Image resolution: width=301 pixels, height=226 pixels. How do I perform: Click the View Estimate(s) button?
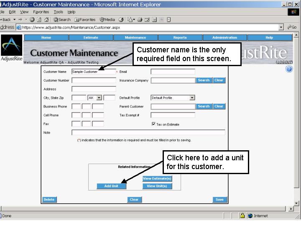tap(157, 179)
